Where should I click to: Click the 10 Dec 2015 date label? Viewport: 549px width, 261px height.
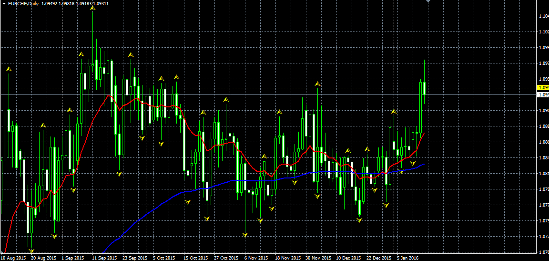pyautogui.click(x=349, y=258)
